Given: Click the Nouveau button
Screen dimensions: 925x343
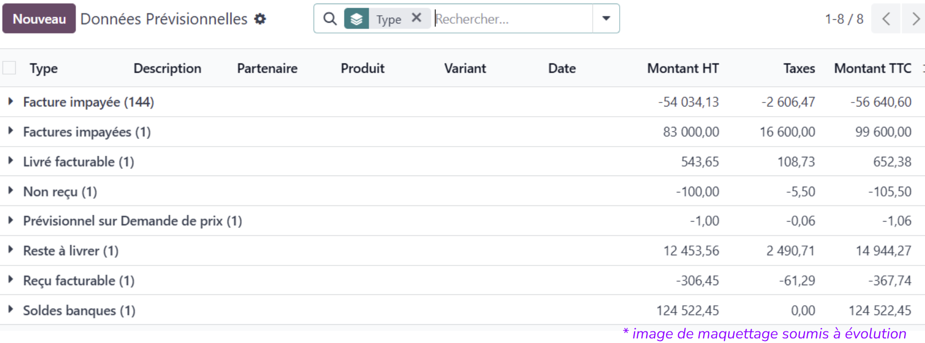Looking at the screenshot, I should [39, 19].
